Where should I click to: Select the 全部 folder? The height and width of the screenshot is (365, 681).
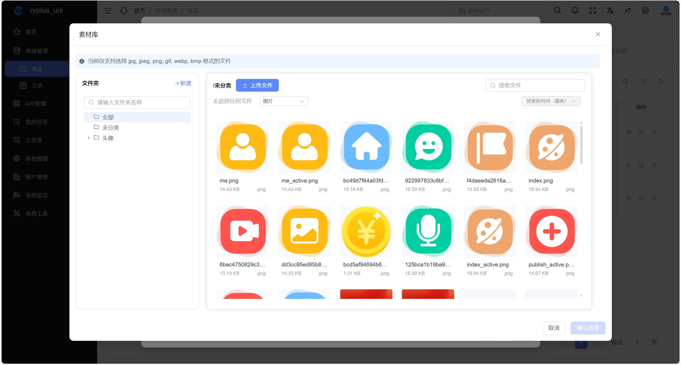click(108, 117)
